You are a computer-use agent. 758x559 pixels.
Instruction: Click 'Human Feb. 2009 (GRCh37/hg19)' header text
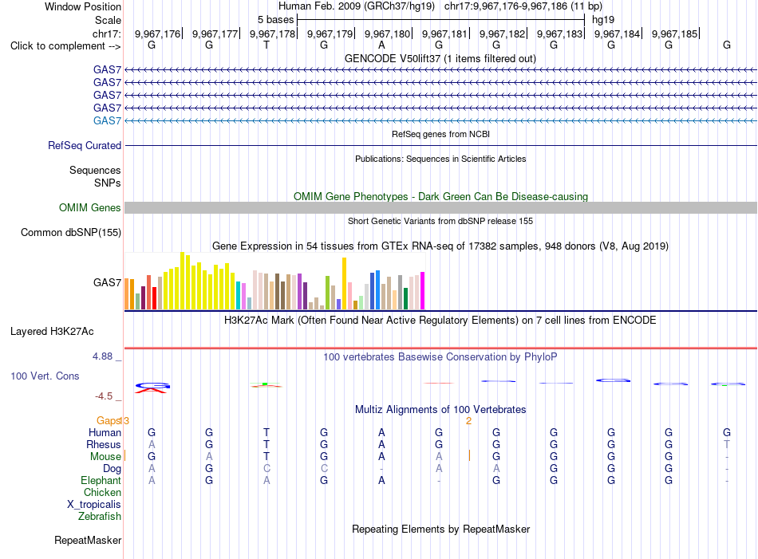(x=357, y=6)
